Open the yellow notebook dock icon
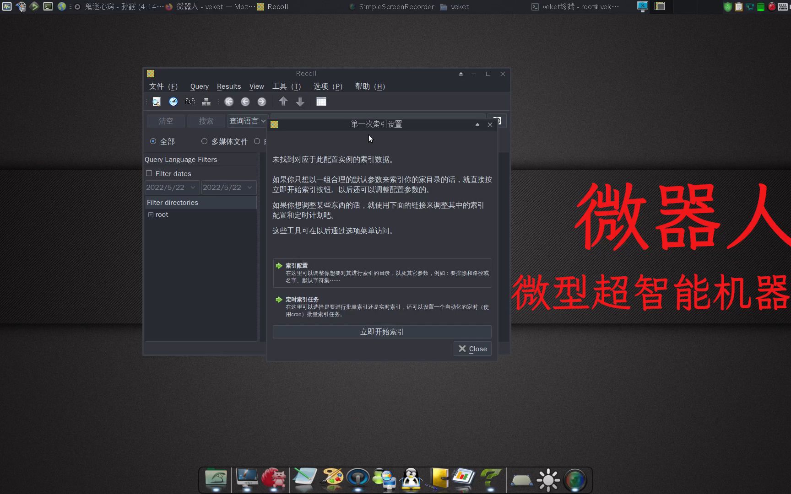This screenshot has width=791, height=494. (438, 479)
